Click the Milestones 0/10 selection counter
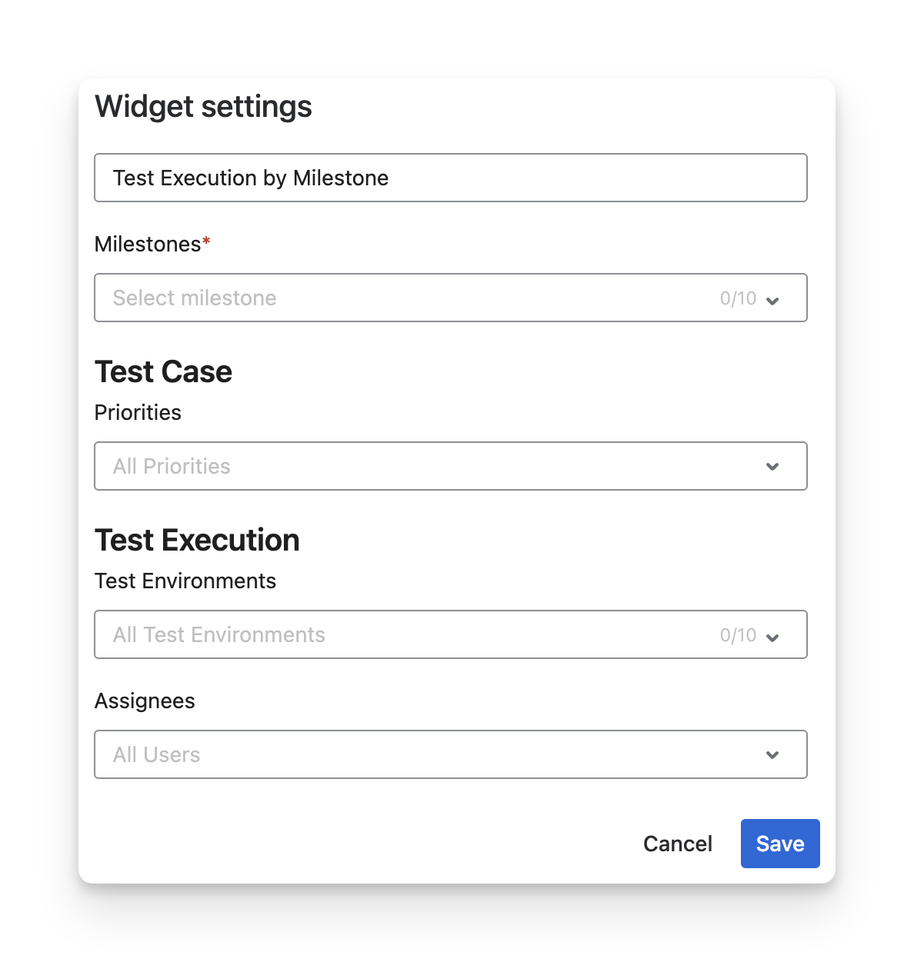This screenshot has width=914, height=962. 738,298
